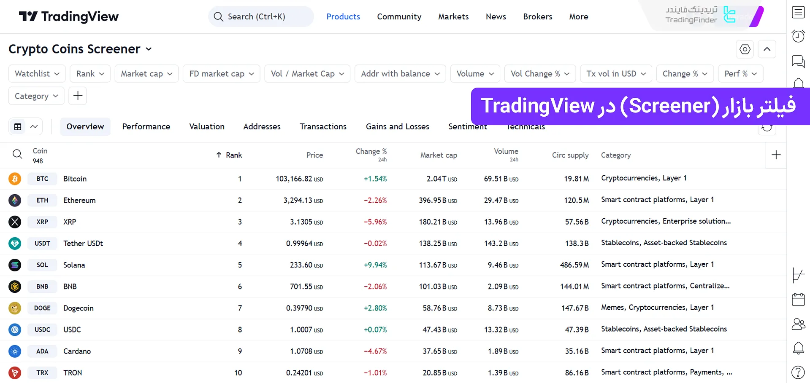
Task: Switch to the Performance tab
Action: (x=146, y=127)
